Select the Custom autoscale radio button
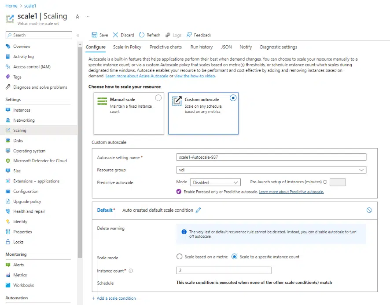The height and width of the screenshot is (305, 390). point(233,98)
